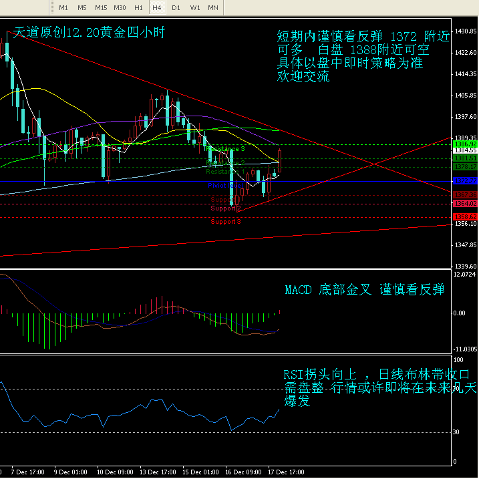479x479 pixels.
Task: Click the MACD annotation text in indicator panel
Action: [x=364, y=290]
